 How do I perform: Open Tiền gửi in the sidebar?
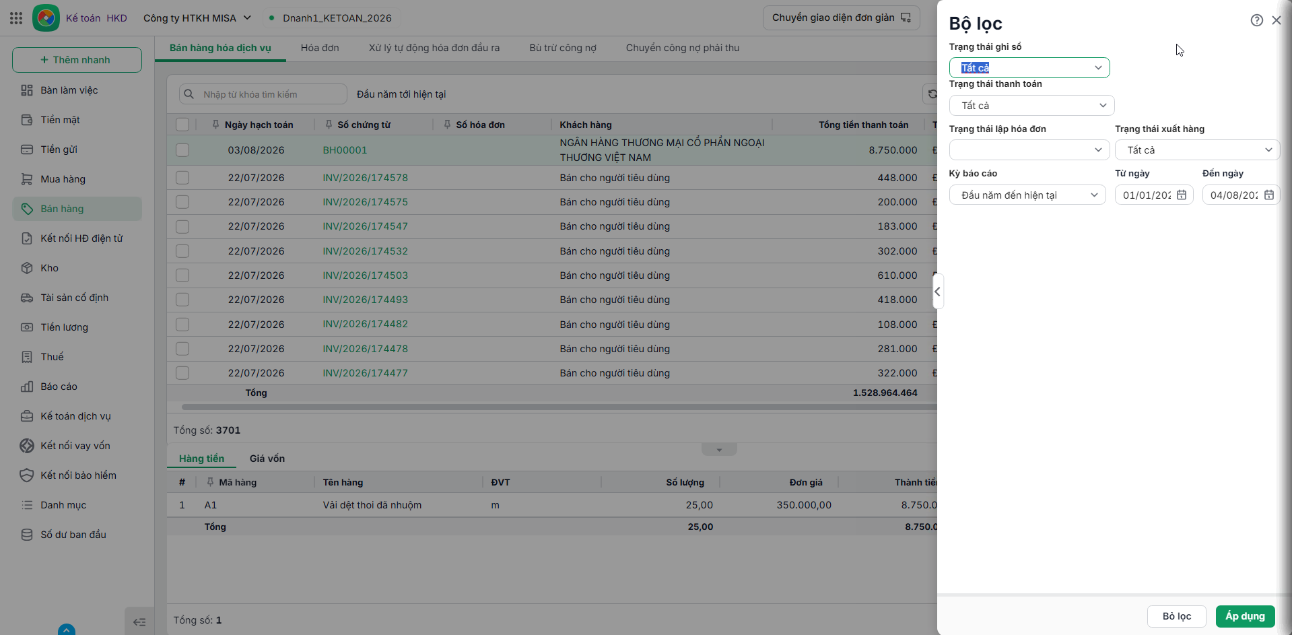pos(77,149)
